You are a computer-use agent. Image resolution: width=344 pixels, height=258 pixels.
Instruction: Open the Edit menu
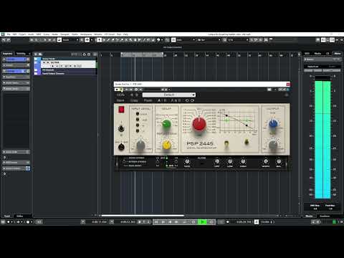[x=14, y=34]
